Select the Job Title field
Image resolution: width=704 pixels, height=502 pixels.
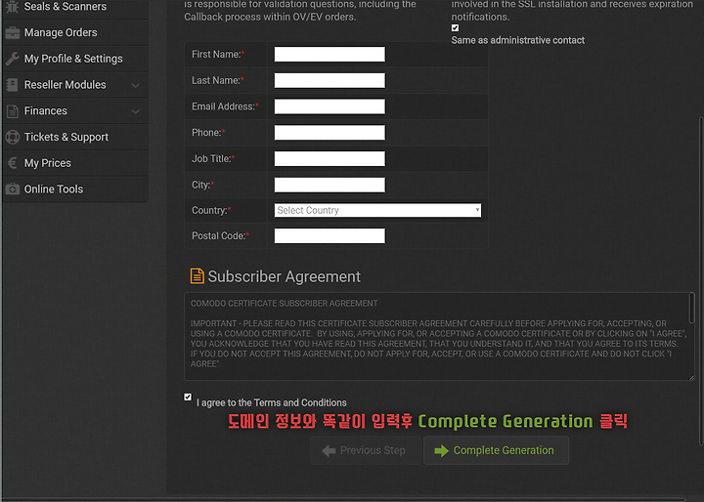(330, 158)
